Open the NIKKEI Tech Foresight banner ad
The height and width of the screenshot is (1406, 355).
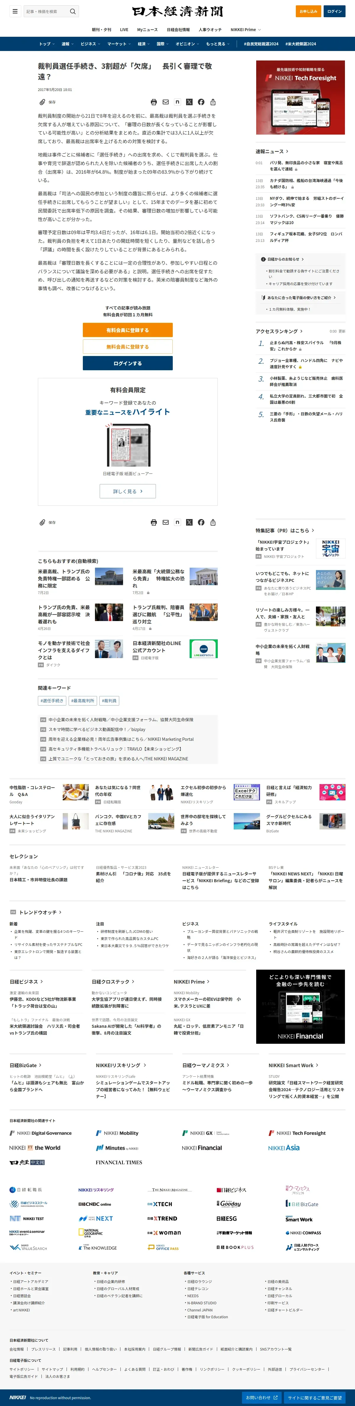tap(301, 97)
